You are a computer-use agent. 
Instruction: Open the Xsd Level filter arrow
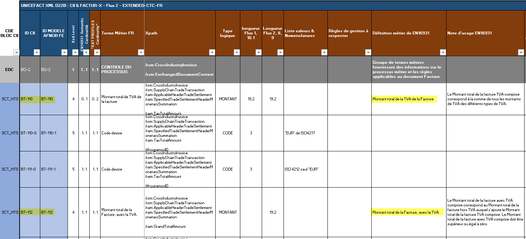(75, 53)
